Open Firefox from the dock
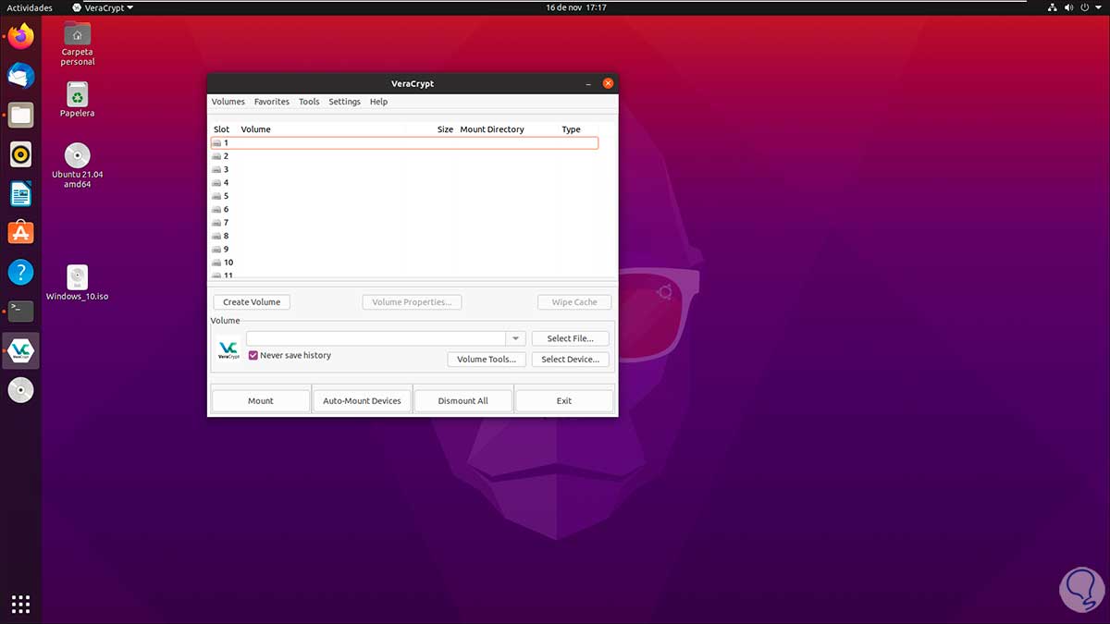1110x624 pixels. pyautogui.click(x=20, y=36)
